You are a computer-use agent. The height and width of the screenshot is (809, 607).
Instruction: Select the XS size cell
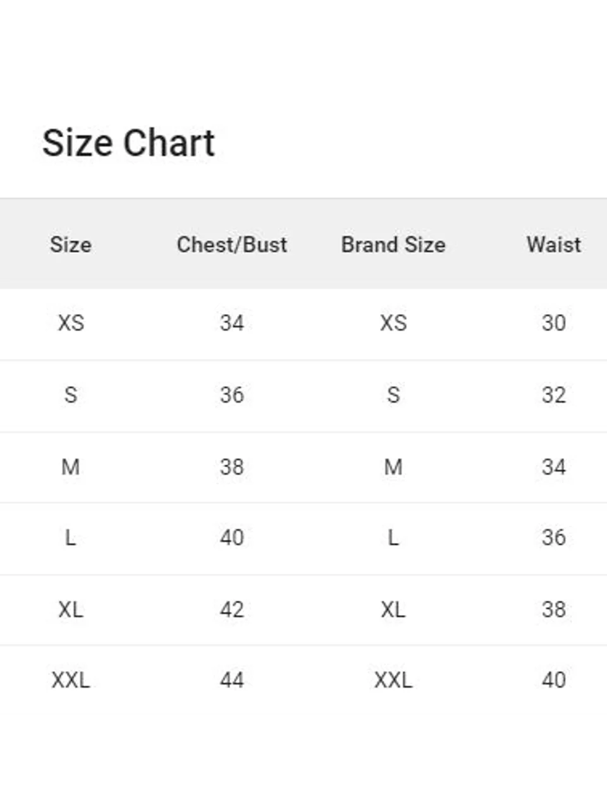71,323
